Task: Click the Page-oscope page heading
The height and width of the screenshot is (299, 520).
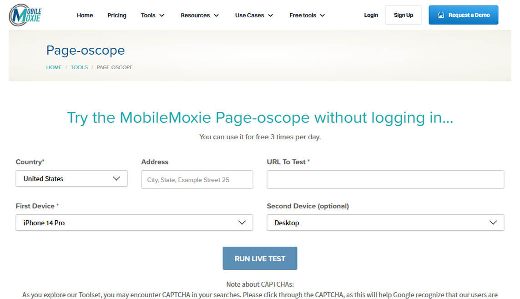Action: 86,50
